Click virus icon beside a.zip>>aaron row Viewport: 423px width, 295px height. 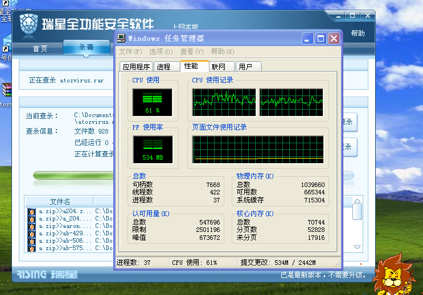click(x=32, y=226)
